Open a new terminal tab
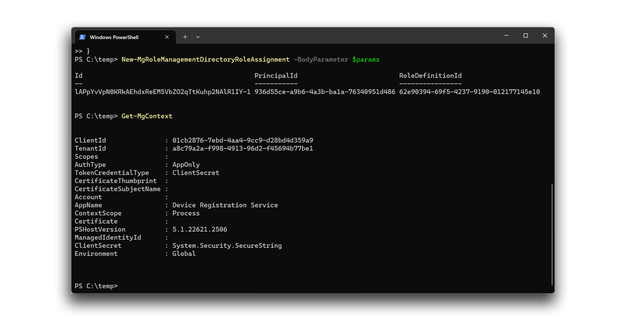Screen dimensions: 626x320 (x=185, y=37)
